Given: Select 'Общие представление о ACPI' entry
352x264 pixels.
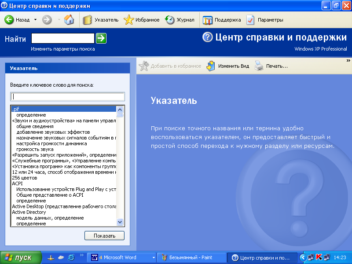Looking at the screenshot, I should (x=50, y=195).
